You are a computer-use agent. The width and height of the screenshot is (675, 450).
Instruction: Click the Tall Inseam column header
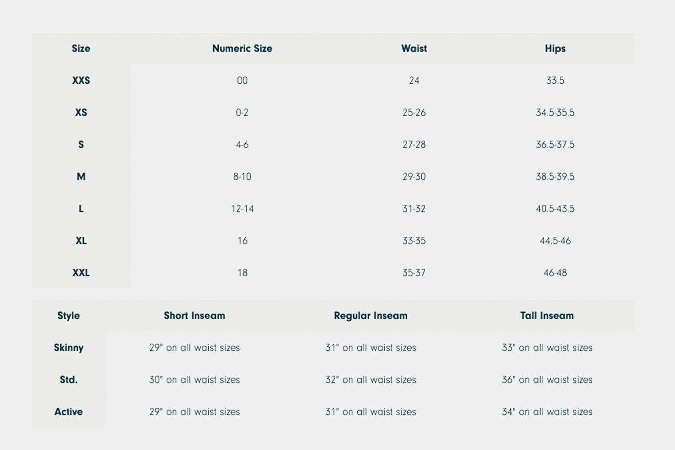coord(547,316)
